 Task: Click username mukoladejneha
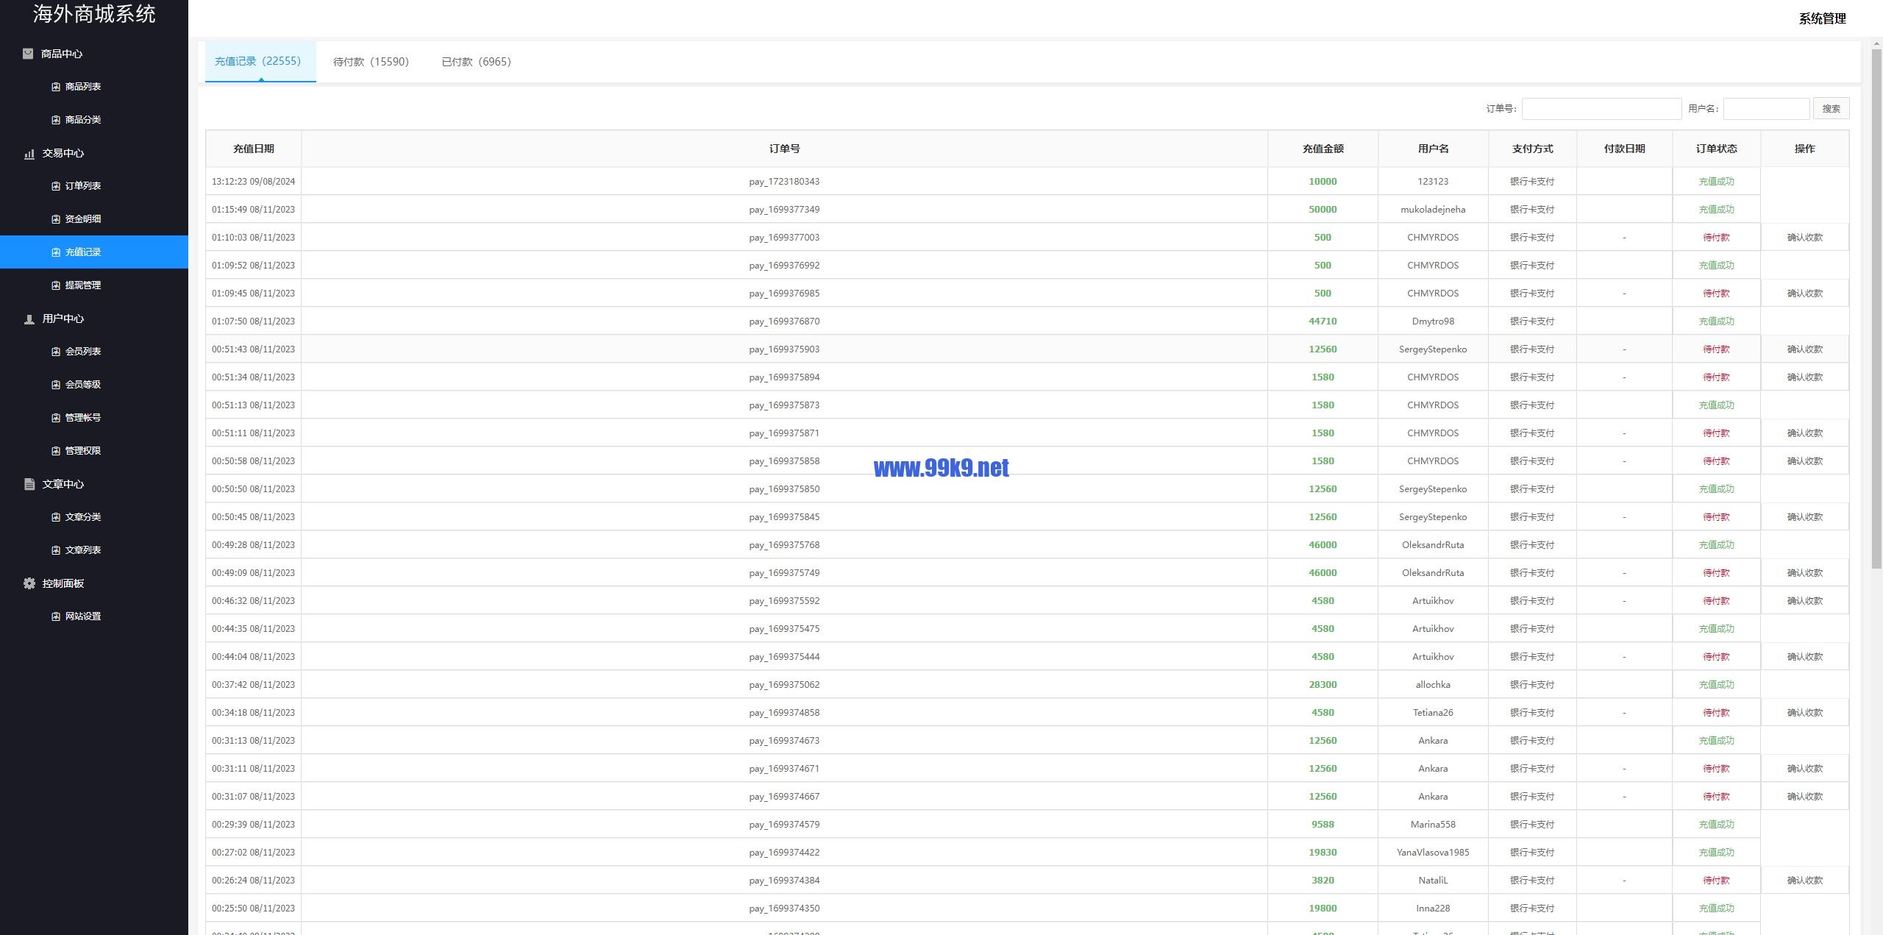point(1433,210)
